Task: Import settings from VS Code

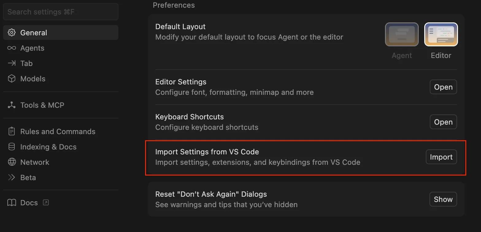Action: click(x=441, y=157)
